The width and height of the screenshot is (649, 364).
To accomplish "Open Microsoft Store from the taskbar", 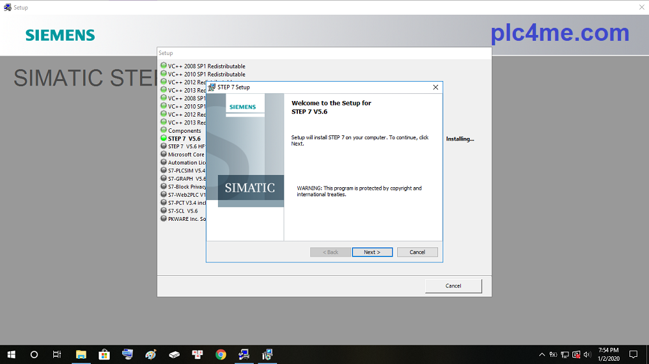I will tap(104, 354).
